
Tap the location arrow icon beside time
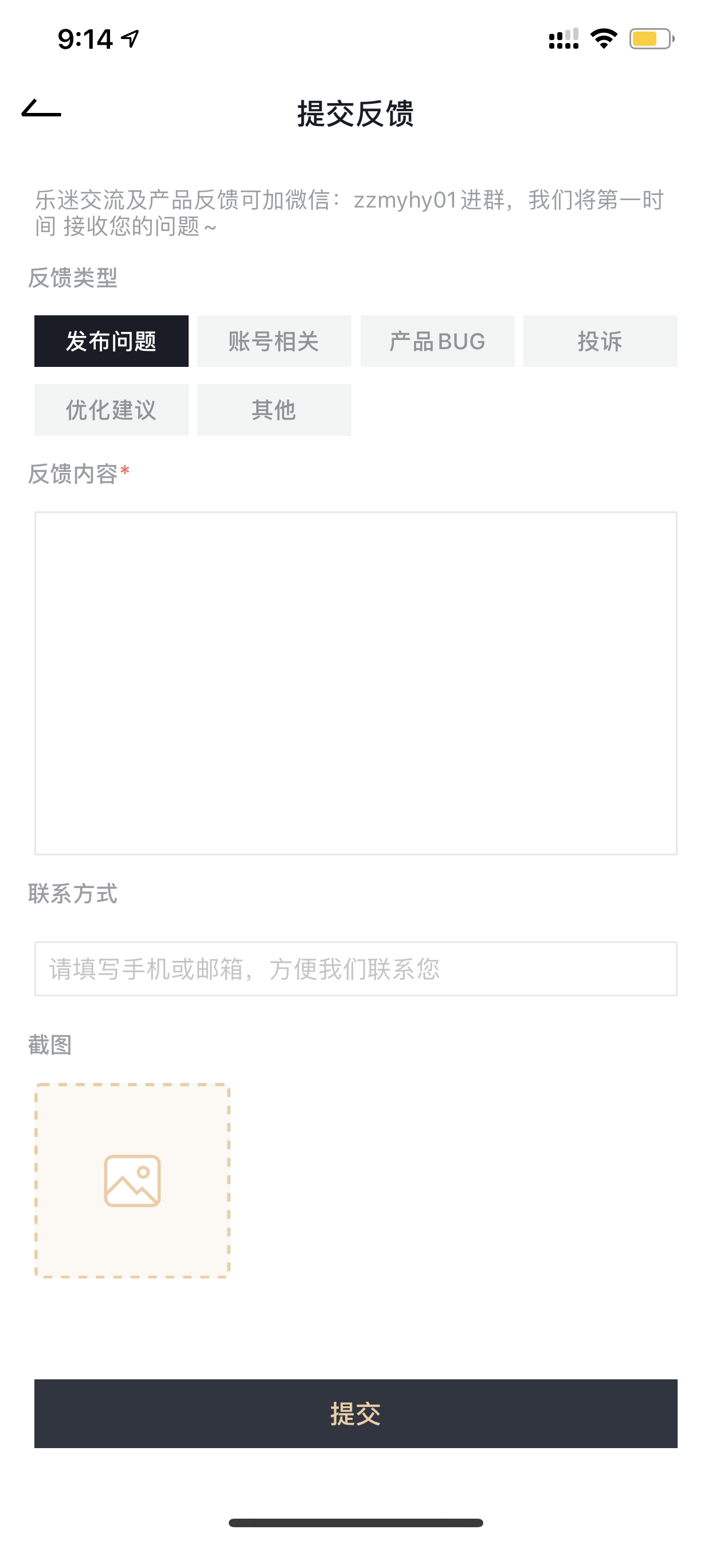pos(131,39)
